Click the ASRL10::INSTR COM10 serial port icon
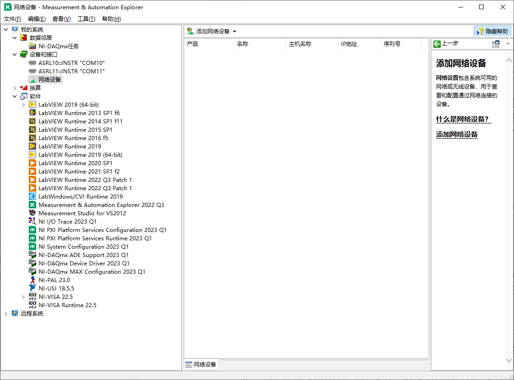The height and width of the screenshot is (380, 514). click(32, 63)
